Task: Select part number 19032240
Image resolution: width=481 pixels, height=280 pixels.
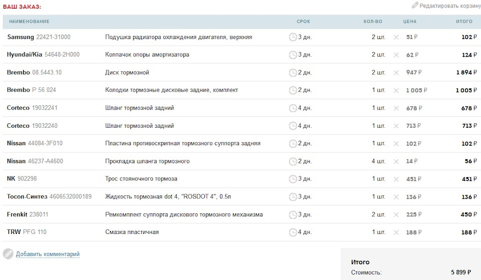Action: coord(45,125)
